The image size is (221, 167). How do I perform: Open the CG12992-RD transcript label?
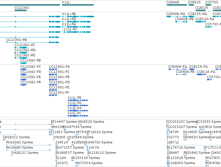[25, 50]
